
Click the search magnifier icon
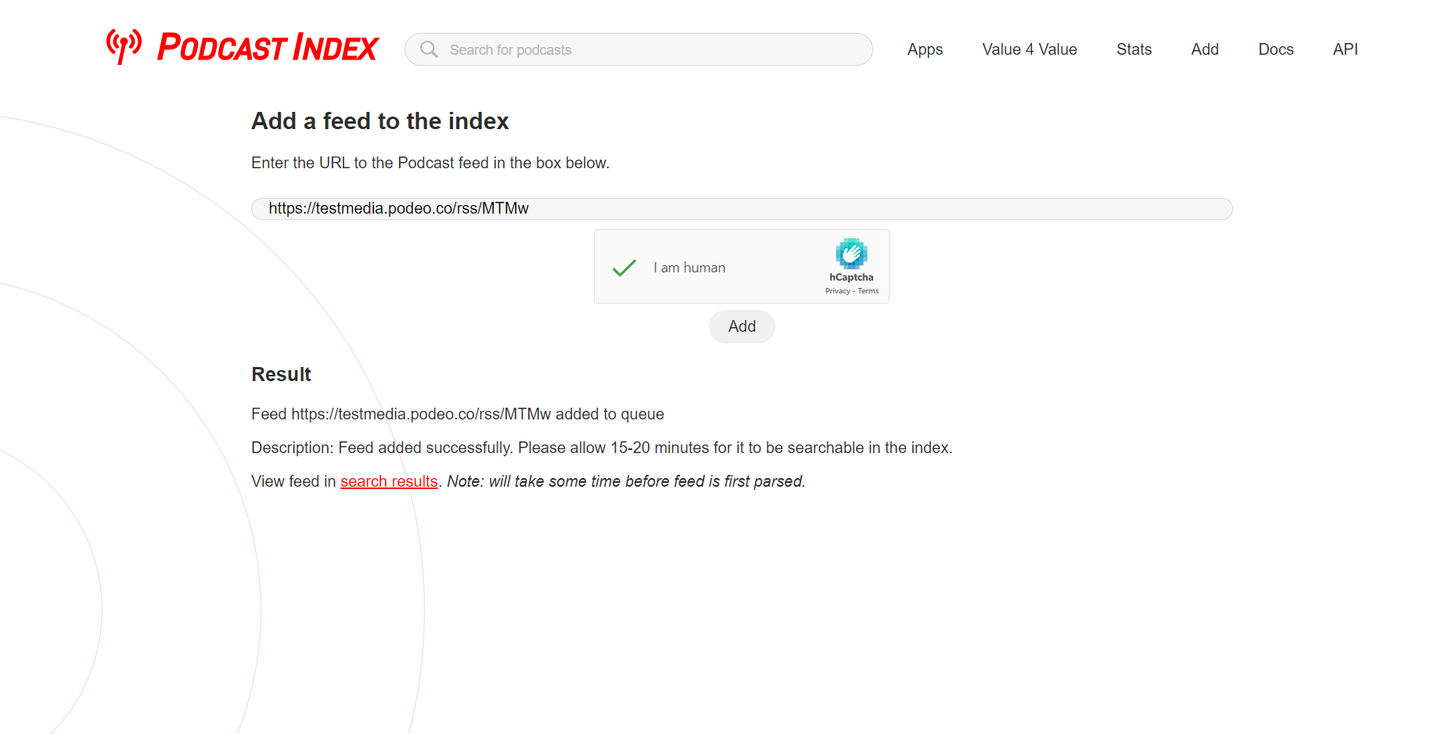pos(429,49)
